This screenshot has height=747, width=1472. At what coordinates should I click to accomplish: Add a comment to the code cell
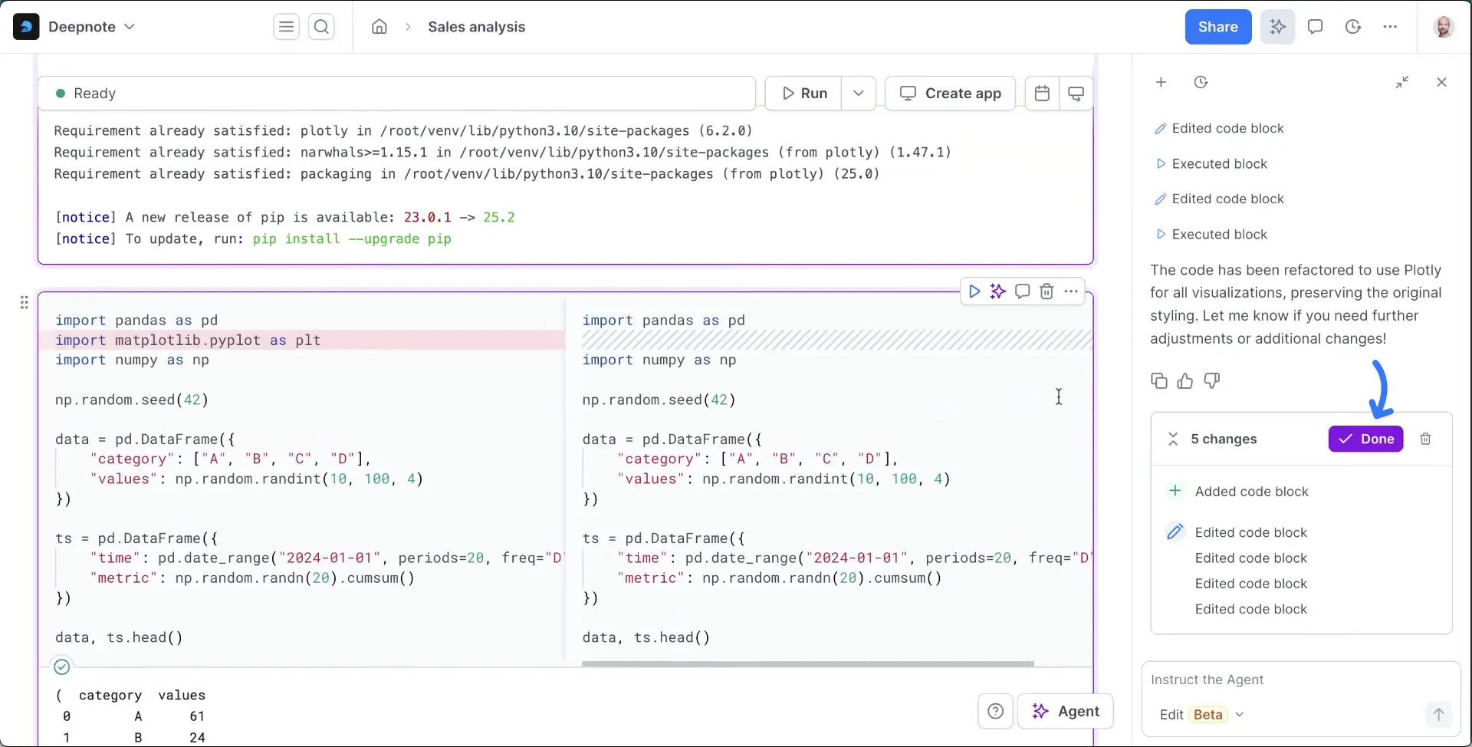1022,291
